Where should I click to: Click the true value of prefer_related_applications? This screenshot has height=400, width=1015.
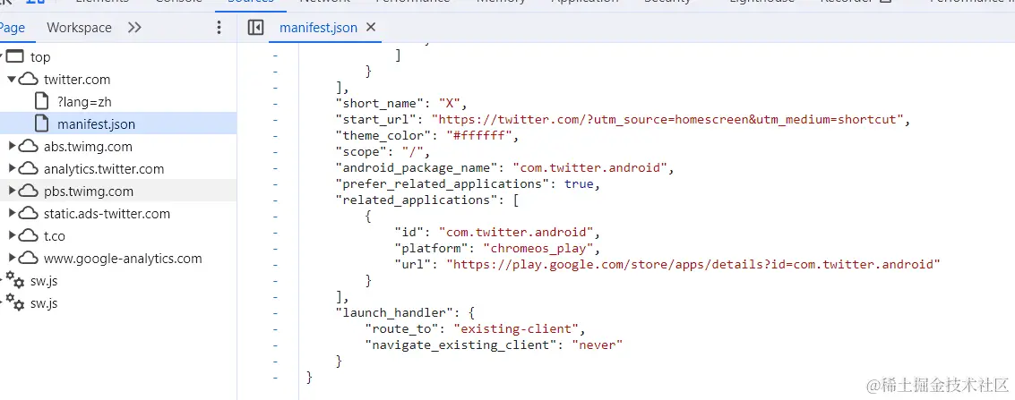578,184
